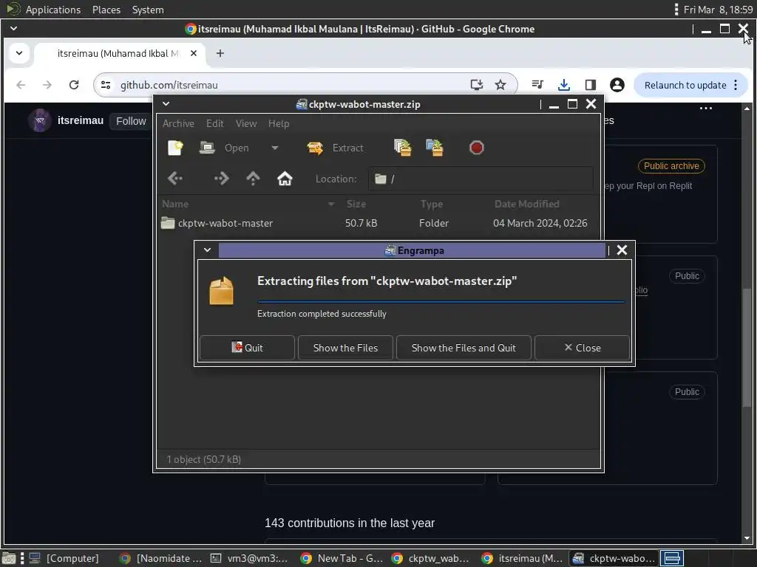Close the itsreimau Chrome tab

click(x=194, y=53)
